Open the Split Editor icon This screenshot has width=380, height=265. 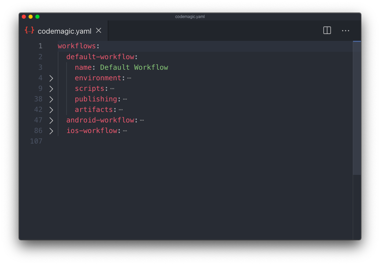(x=327, y=30)
